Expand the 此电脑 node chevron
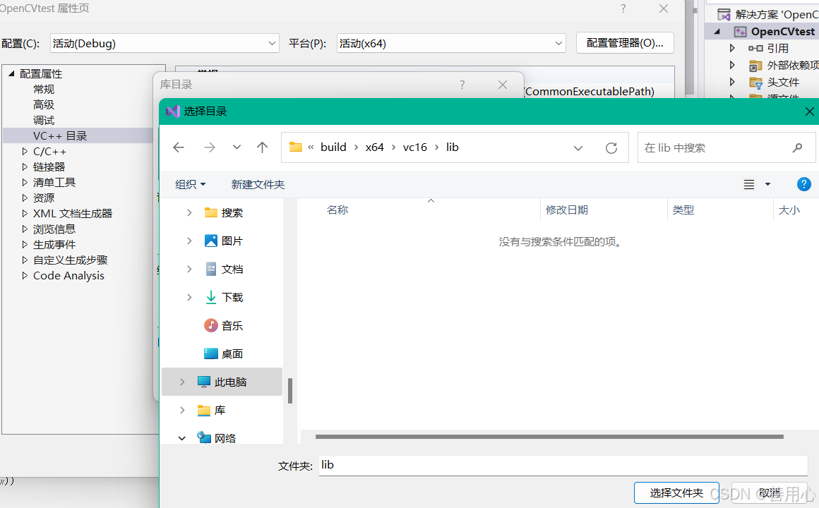 [x=181, y=382]
